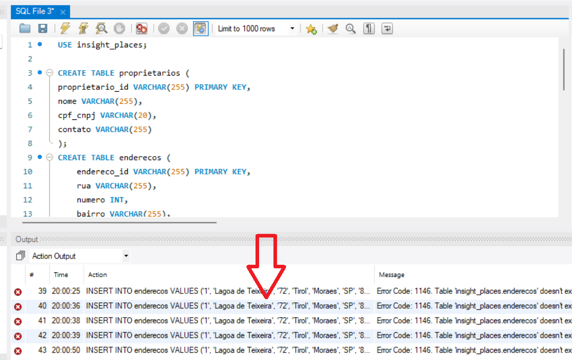Click the vertical scrollbar of the SQL editor
The height and width of the screenshot is (360, 572).
coord(564,69)
